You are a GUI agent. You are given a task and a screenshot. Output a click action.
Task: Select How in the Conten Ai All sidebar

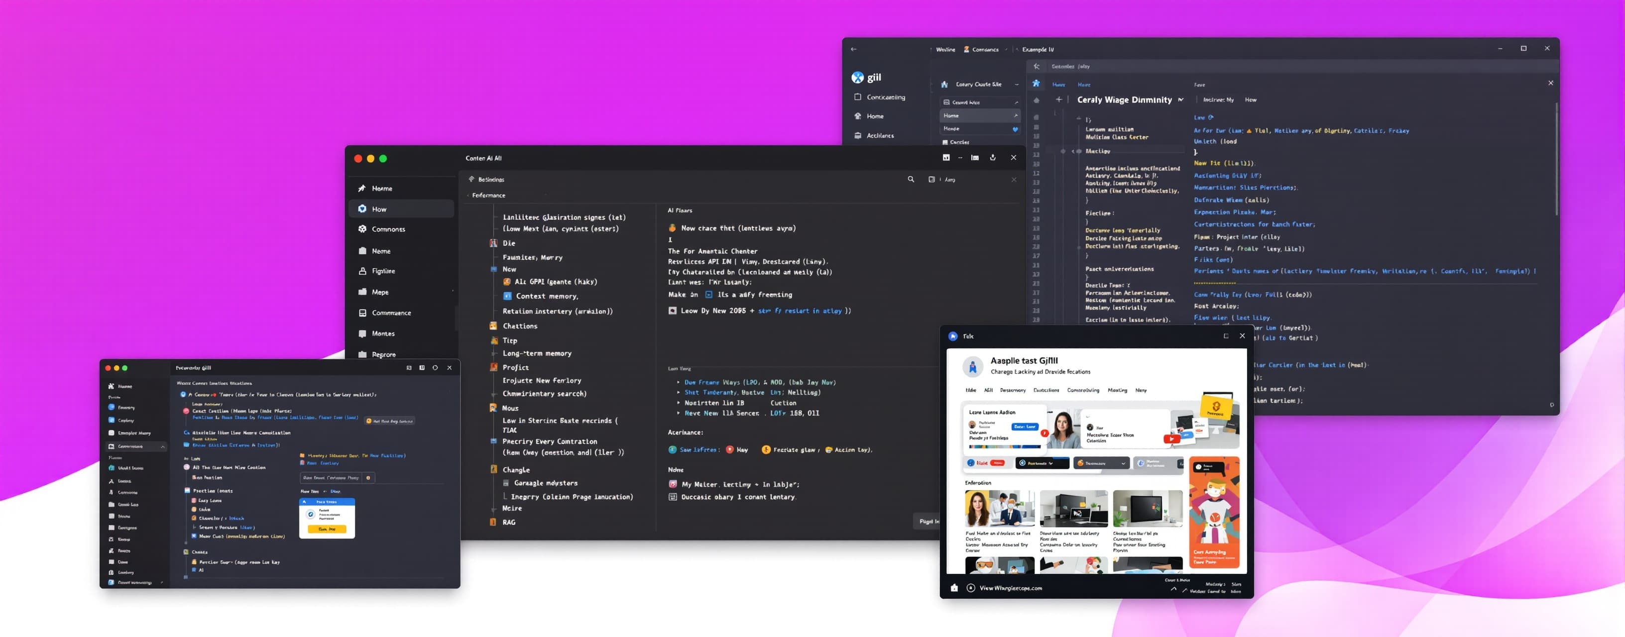[401, 209]
